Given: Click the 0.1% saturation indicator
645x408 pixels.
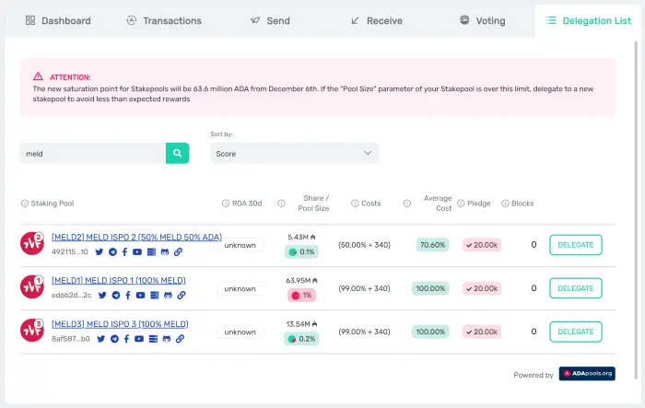Looking at the screenshot, I should (301, 251).
